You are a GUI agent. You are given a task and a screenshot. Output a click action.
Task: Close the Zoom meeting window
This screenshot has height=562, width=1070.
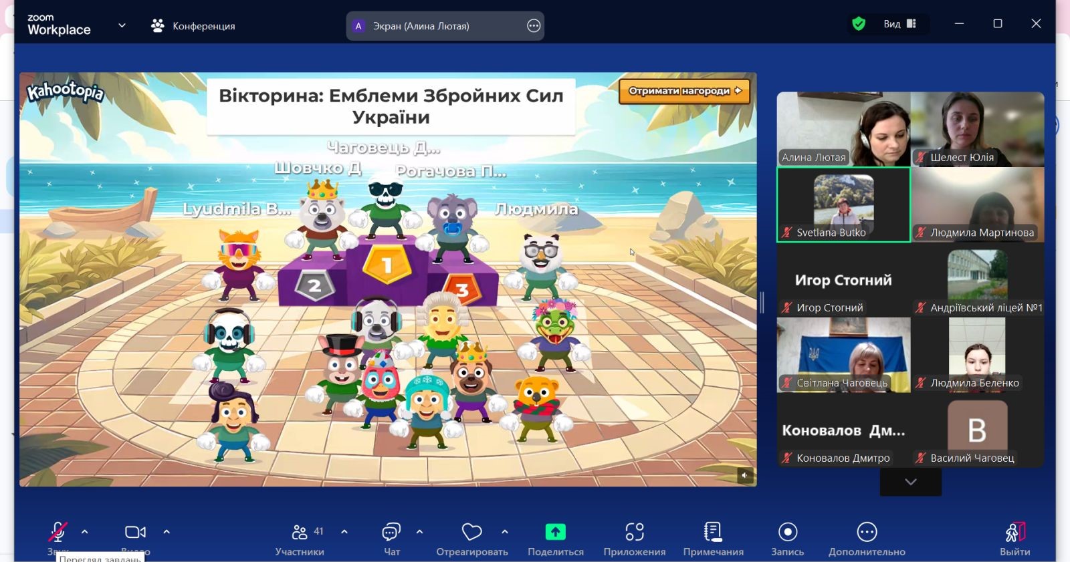(1036, 23)
